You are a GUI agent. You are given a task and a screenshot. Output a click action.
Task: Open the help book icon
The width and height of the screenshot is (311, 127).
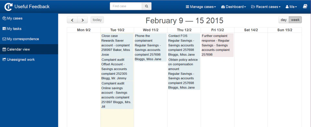click(x=305, y=6)
